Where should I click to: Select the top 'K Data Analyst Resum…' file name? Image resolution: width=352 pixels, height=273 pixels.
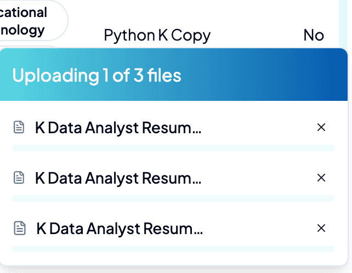(x=118, y=128)
